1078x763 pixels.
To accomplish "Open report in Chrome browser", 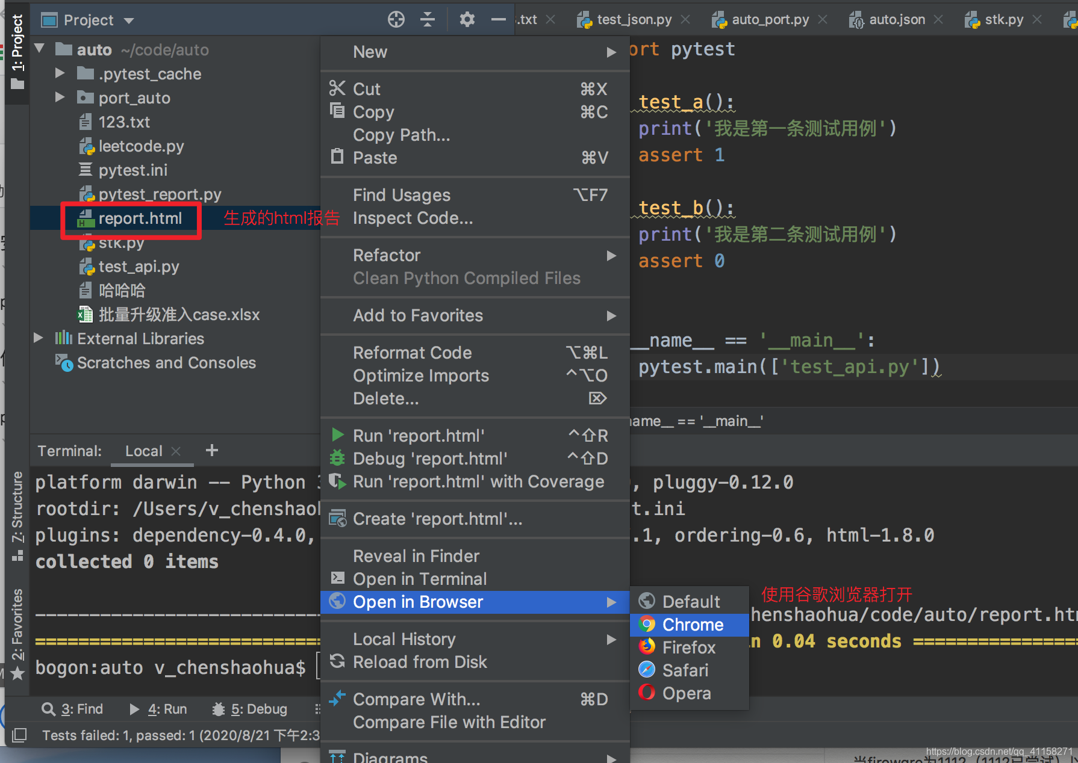I will point(690,625).
